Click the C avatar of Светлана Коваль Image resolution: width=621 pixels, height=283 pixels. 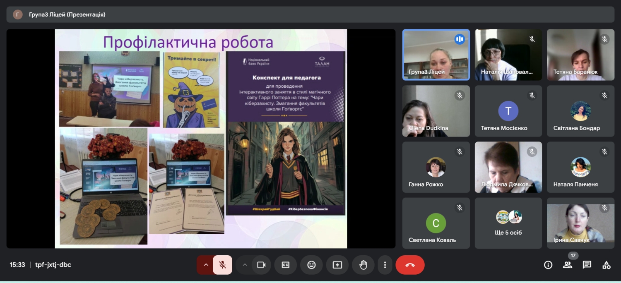coord(436,223)
